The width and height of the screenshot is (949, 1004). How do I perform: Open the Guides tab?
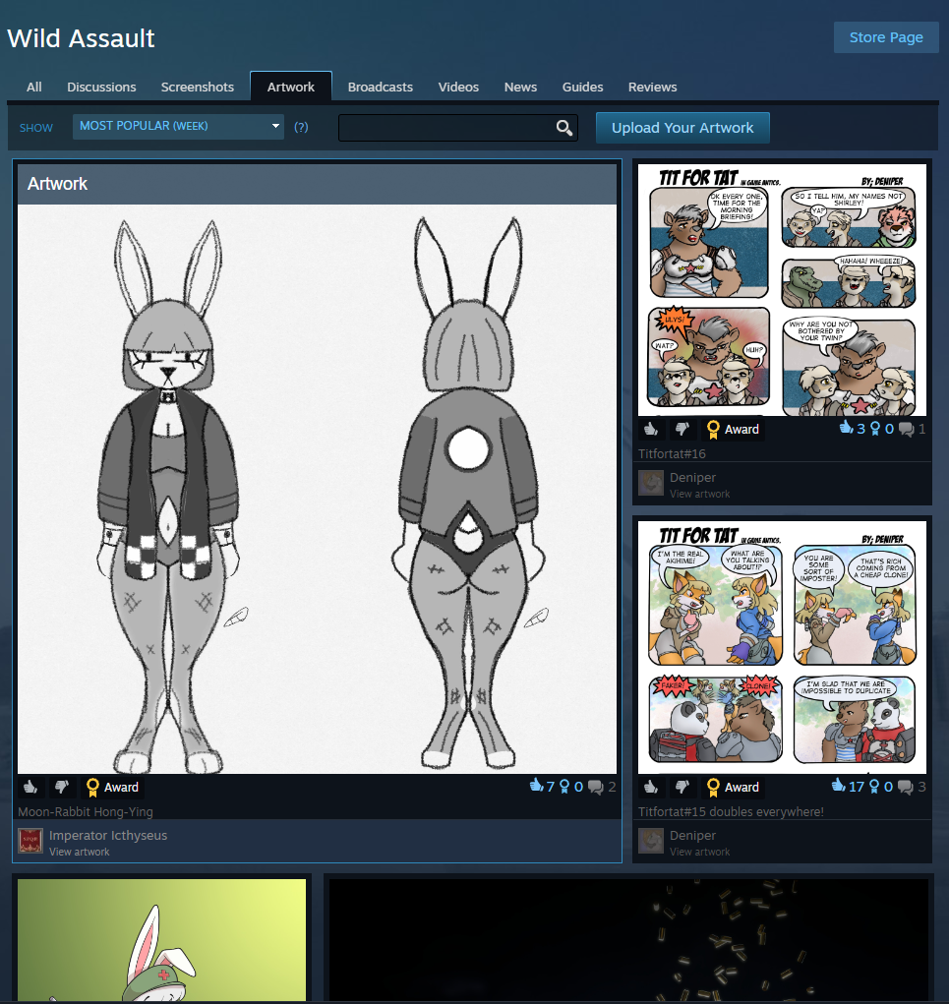click(582, 87)
